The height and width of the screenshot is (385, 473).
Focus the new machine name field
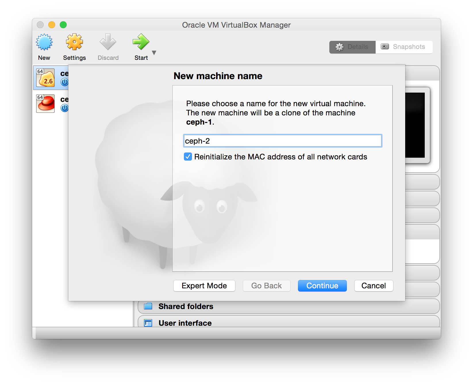283,141
